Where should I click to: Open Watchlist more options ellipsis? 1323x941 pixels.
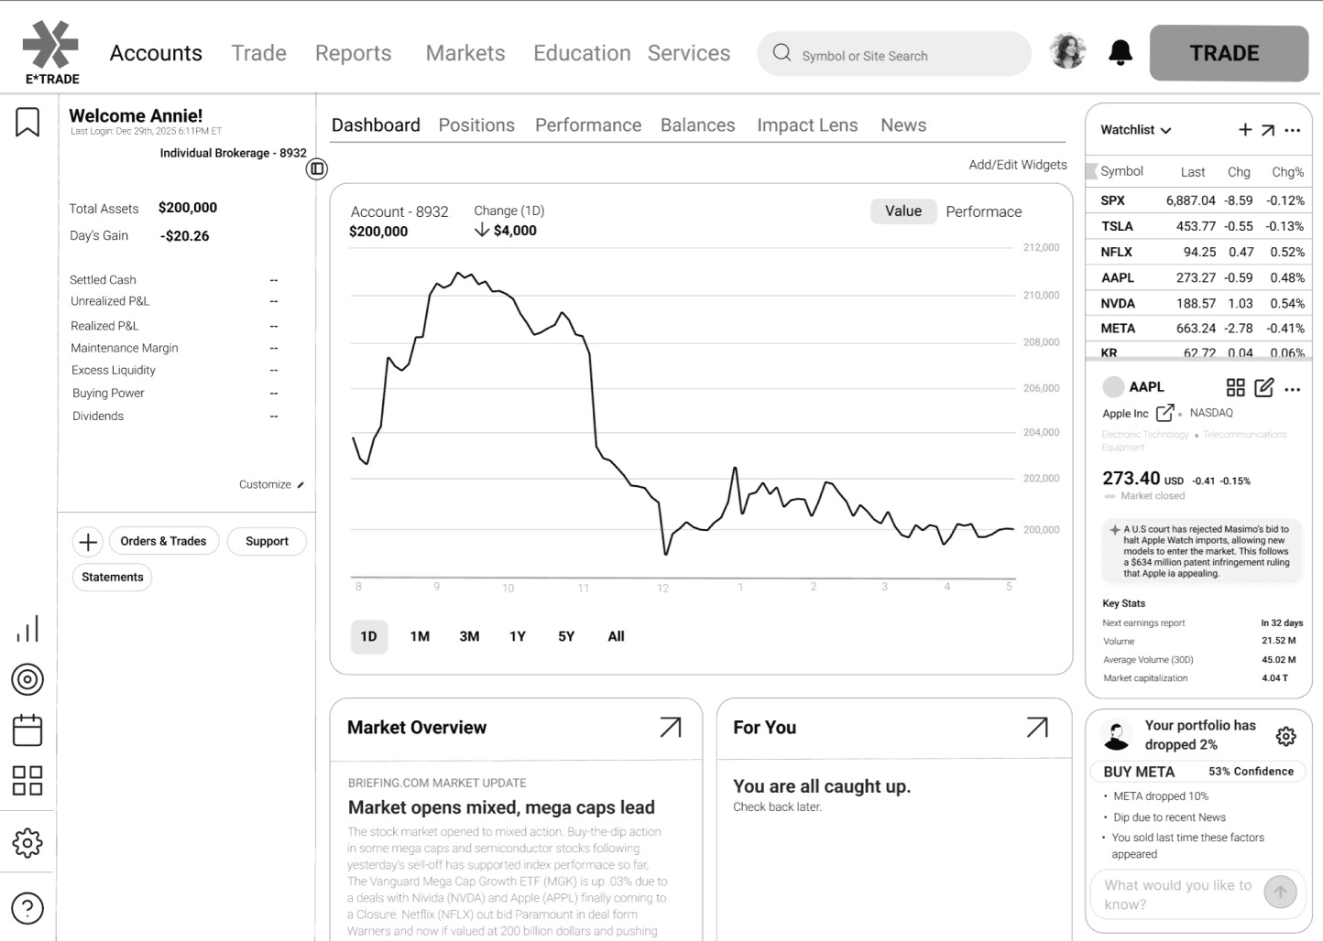(x=1293, y=130)
